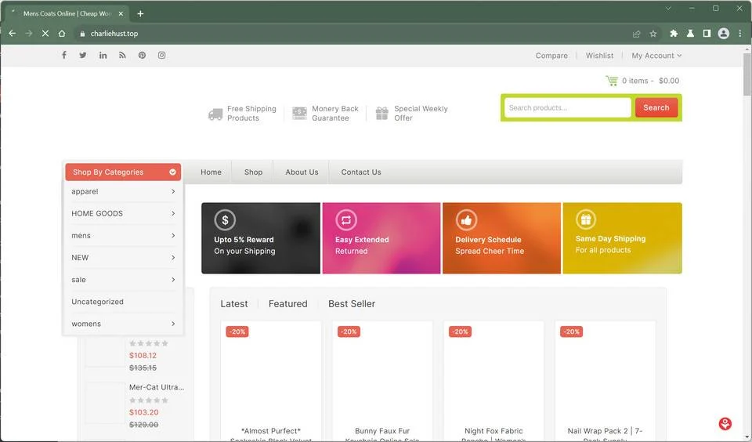Click in the Search products field

click(567, 107)
